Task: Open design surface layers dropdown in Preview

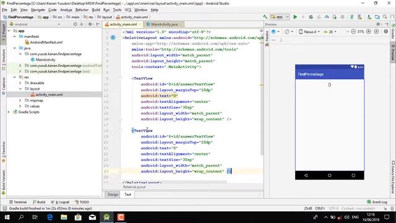Action: [x=275, y=32]
